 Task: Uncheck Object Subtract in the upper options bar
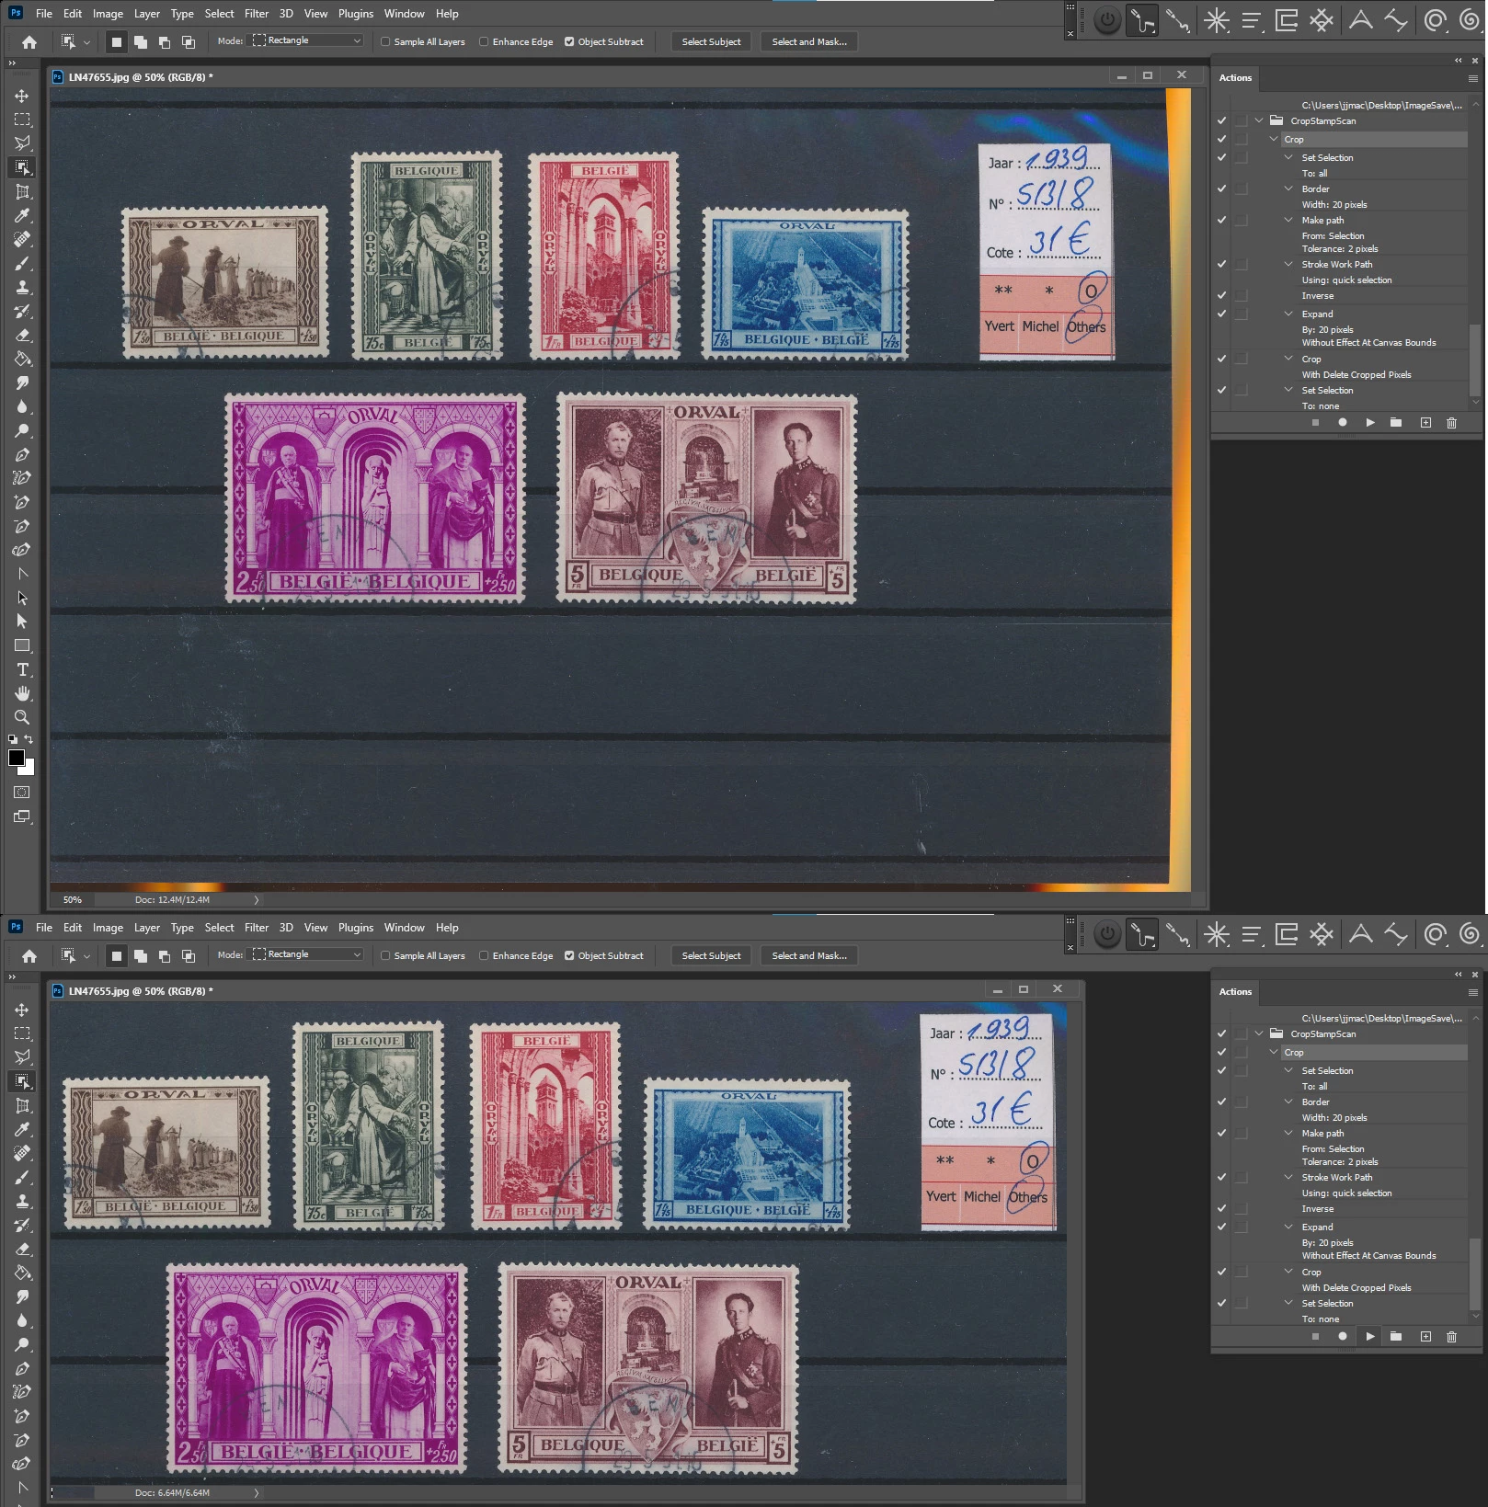tap(569, 41)
